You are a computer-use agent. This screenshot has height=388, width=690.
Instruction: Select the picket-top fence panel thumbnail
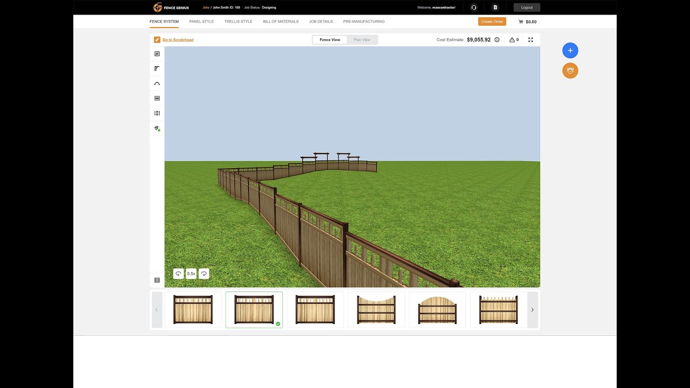(499, 310)
